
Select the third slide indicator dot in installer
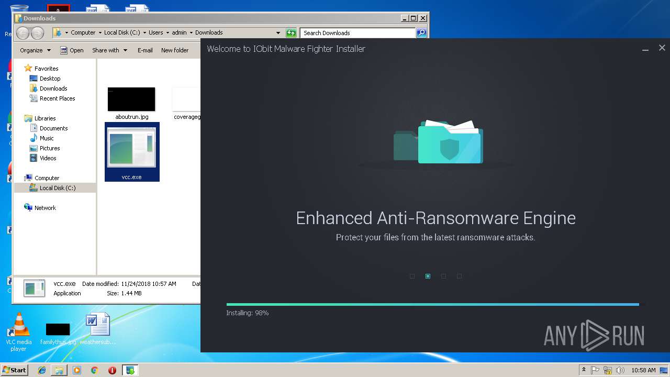[444, 276]
